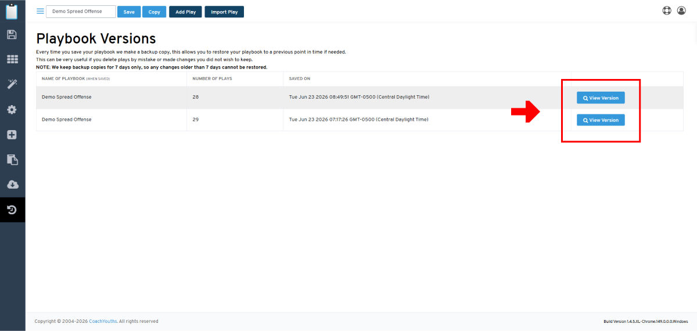
Task: Click the Save button
Action: (x=129, y=12)
